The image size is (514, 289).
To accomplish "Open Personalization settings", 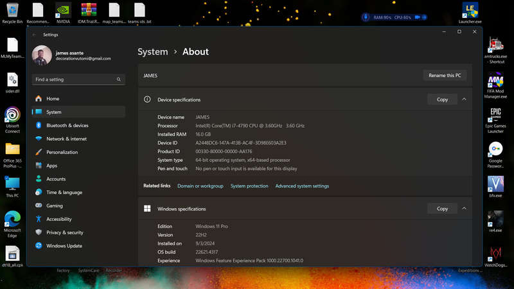I will click(x=78, y=152).
